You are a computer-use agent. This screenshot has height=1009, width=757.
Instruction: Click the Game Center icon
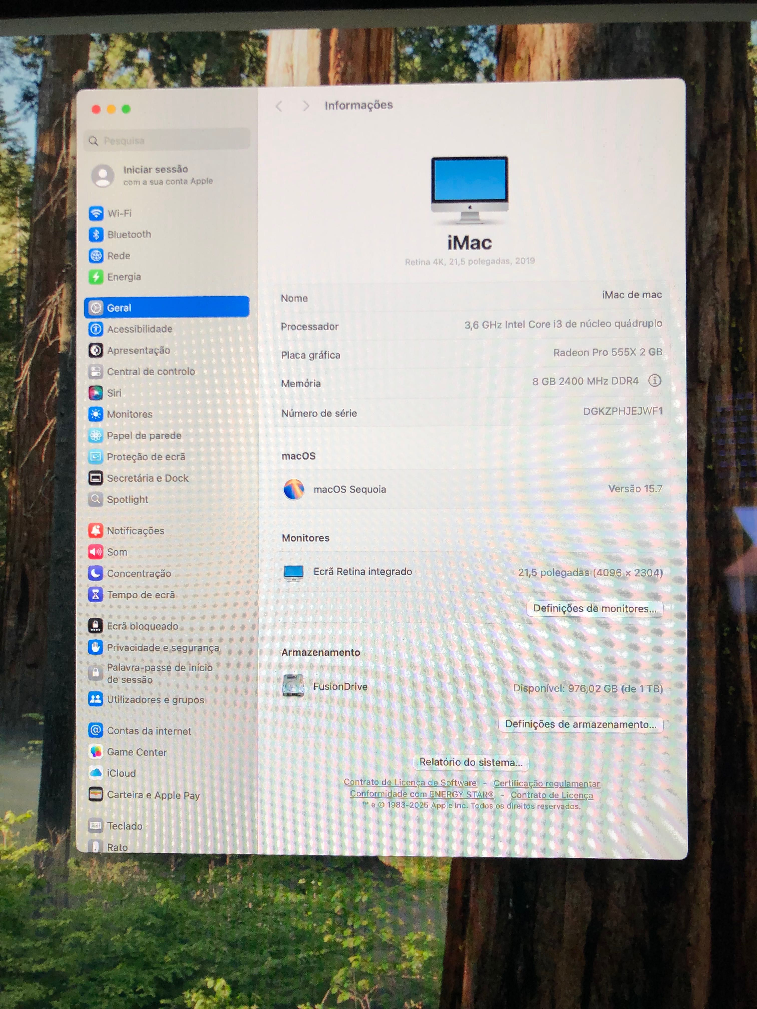click(x=96, y=752)
